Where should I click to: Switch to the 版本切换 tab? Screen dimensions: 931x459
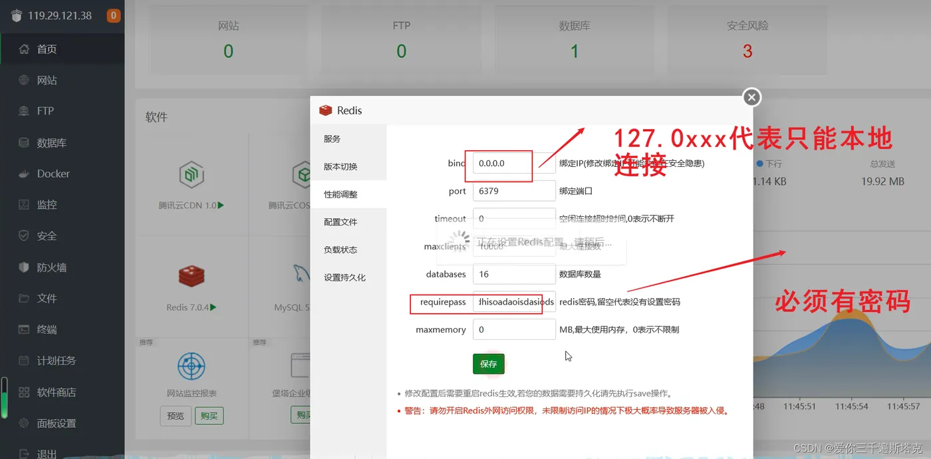[348, 166]
